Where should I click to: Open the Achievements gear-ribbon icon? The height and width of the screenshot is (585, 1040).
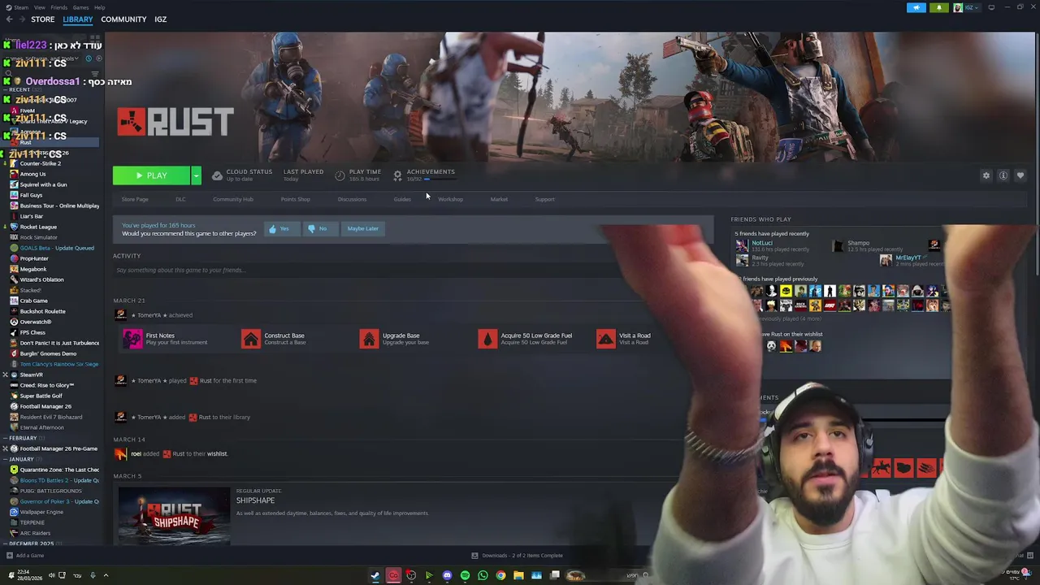tap(397, 175)
